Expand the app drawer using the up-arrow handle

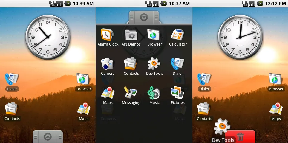pyautogui.click(x=48, y=137)
